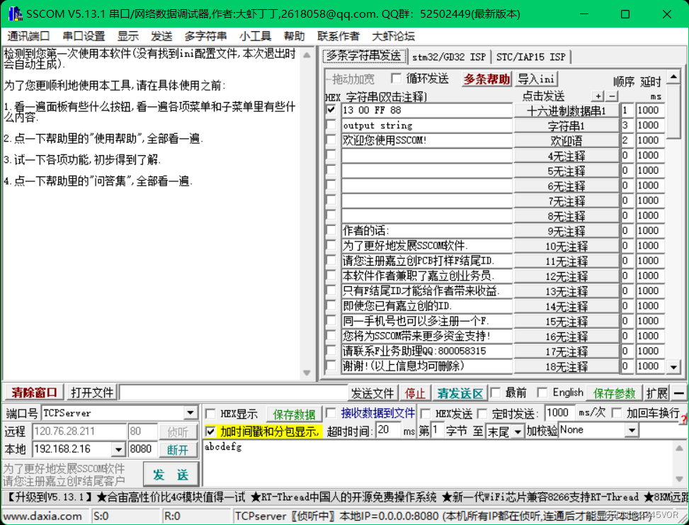Open the 大虾论坛 menu
This screenshot has width=689, height=525.
393,36
